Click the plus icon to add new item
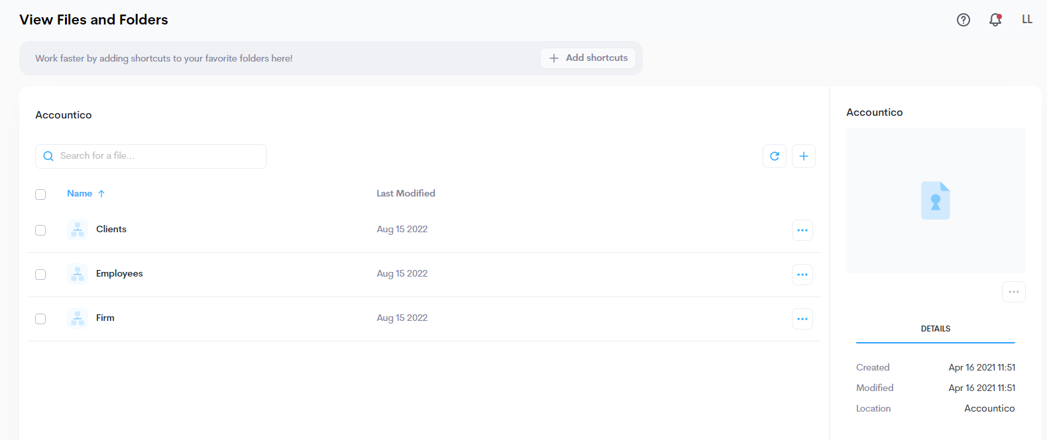The width and height of the screenshot is (1047, 440). (804, 156)
